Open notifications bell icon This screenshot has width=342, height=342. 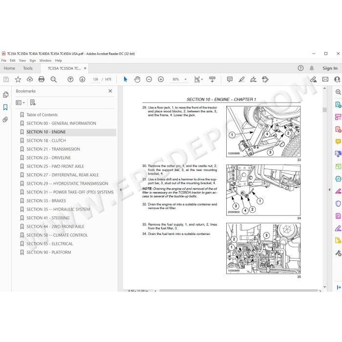312,68
